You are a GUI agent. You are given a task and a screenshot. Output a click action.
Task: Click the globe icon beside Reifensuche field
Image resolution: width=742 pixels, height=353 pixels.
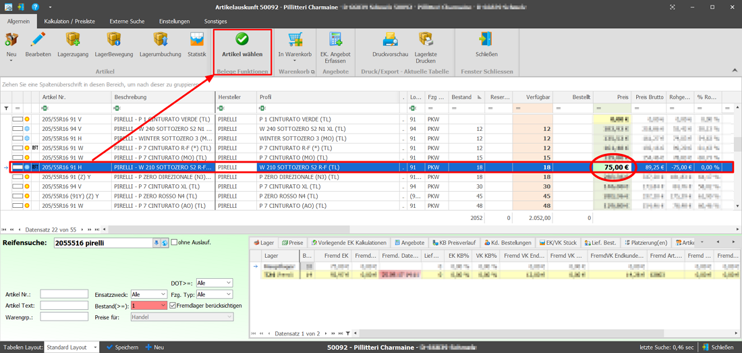(164, 243)
